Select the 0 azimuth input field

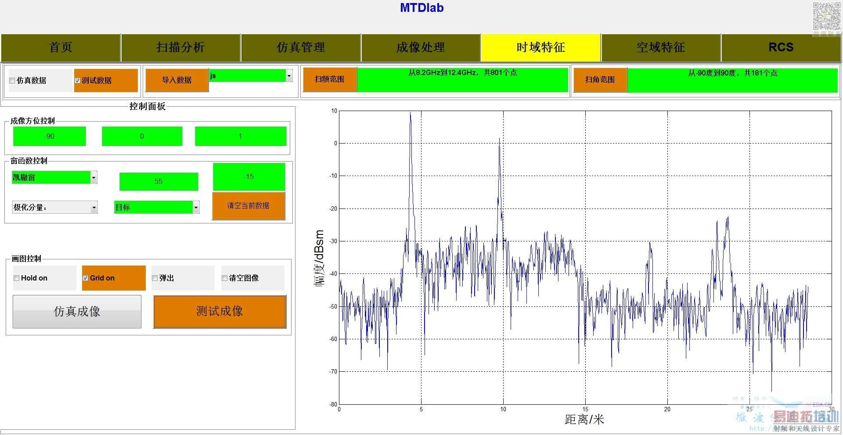142,137
